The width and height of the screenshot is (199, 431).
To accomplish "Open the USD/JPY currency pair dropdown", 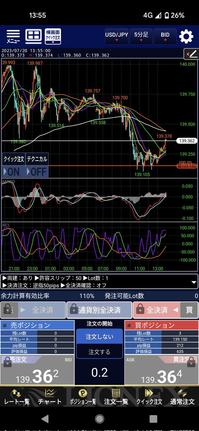I will click(x=116, y=37).
